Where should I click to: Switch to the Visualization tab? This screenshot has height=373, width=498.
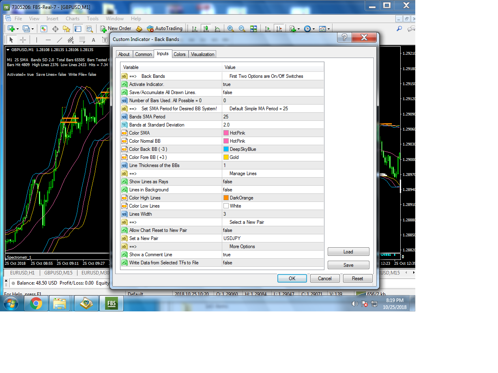(202, 54)
